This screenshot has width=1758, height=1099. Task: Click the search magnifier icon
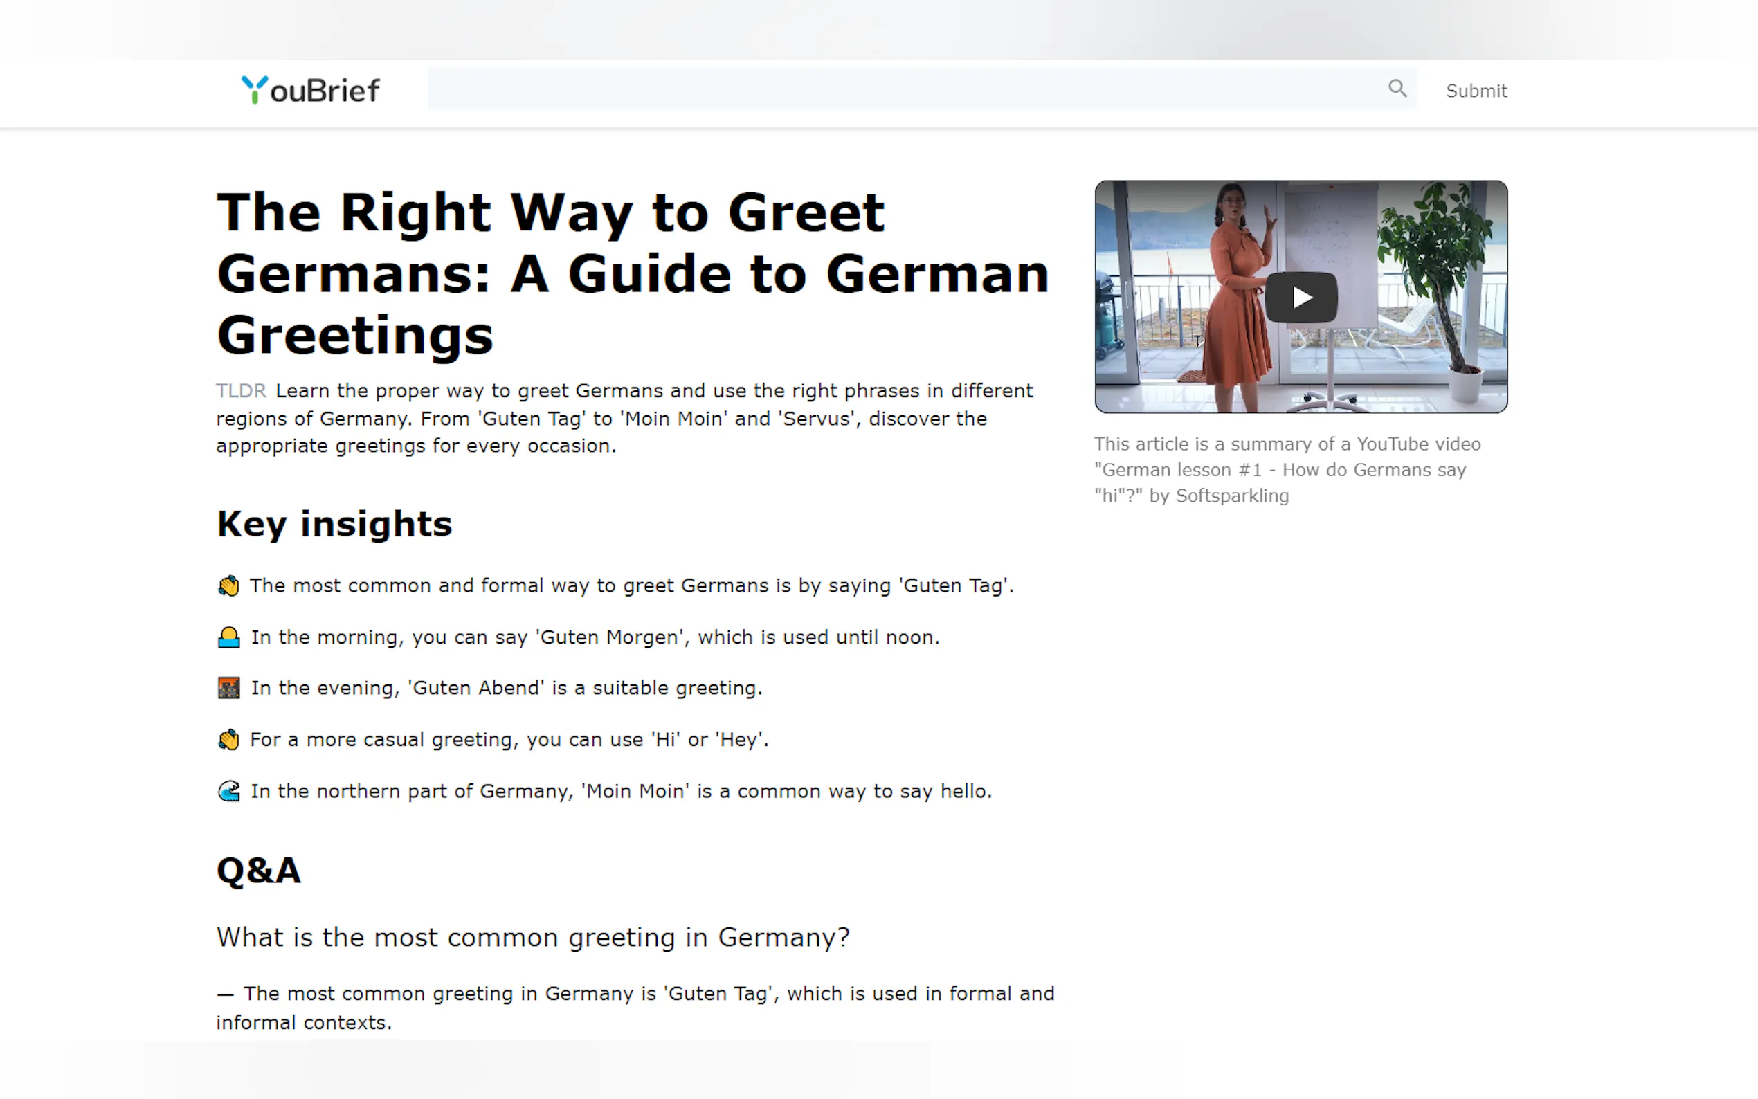tap(1397, 89)
